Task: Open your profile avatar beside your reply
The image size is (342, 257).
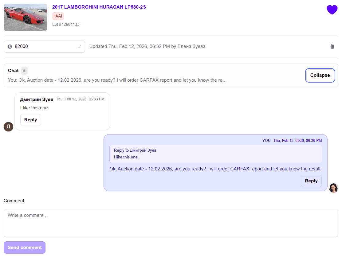Action: click(x=334, y=188)
